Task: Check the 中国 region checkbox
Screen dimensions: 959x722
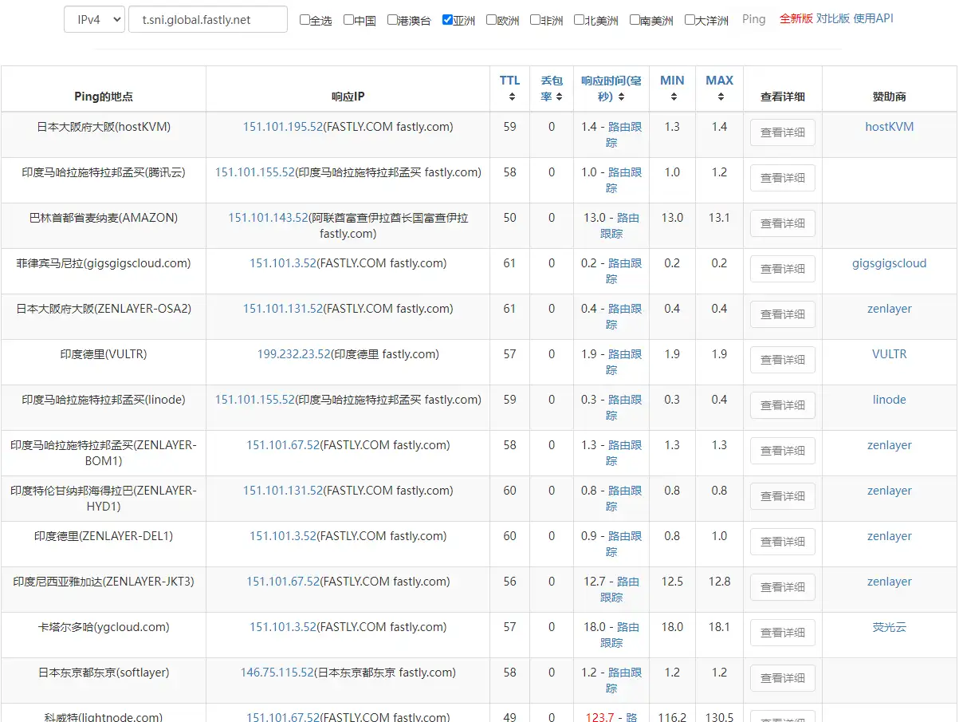Action: click(348, 20)
